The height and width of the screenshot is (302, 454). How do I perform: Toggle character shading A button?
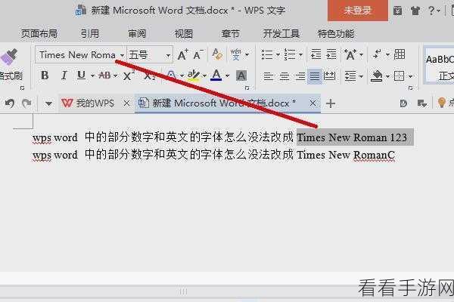click(241, 76)
